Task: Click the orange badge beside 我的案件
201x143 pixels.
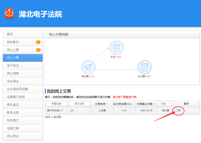Action: coord(38,42)
